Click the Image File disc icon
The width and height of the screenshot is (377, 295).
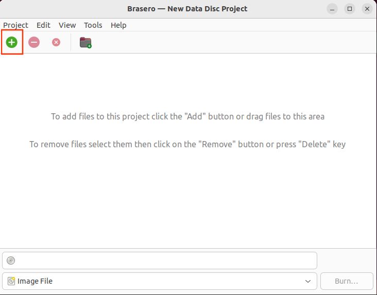[11, 281]
